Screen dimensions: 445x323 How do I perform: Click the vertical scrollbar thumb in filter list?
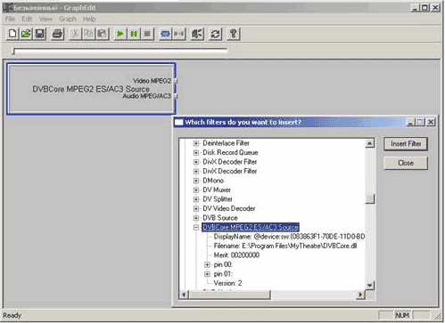click(x=370, y=198)
